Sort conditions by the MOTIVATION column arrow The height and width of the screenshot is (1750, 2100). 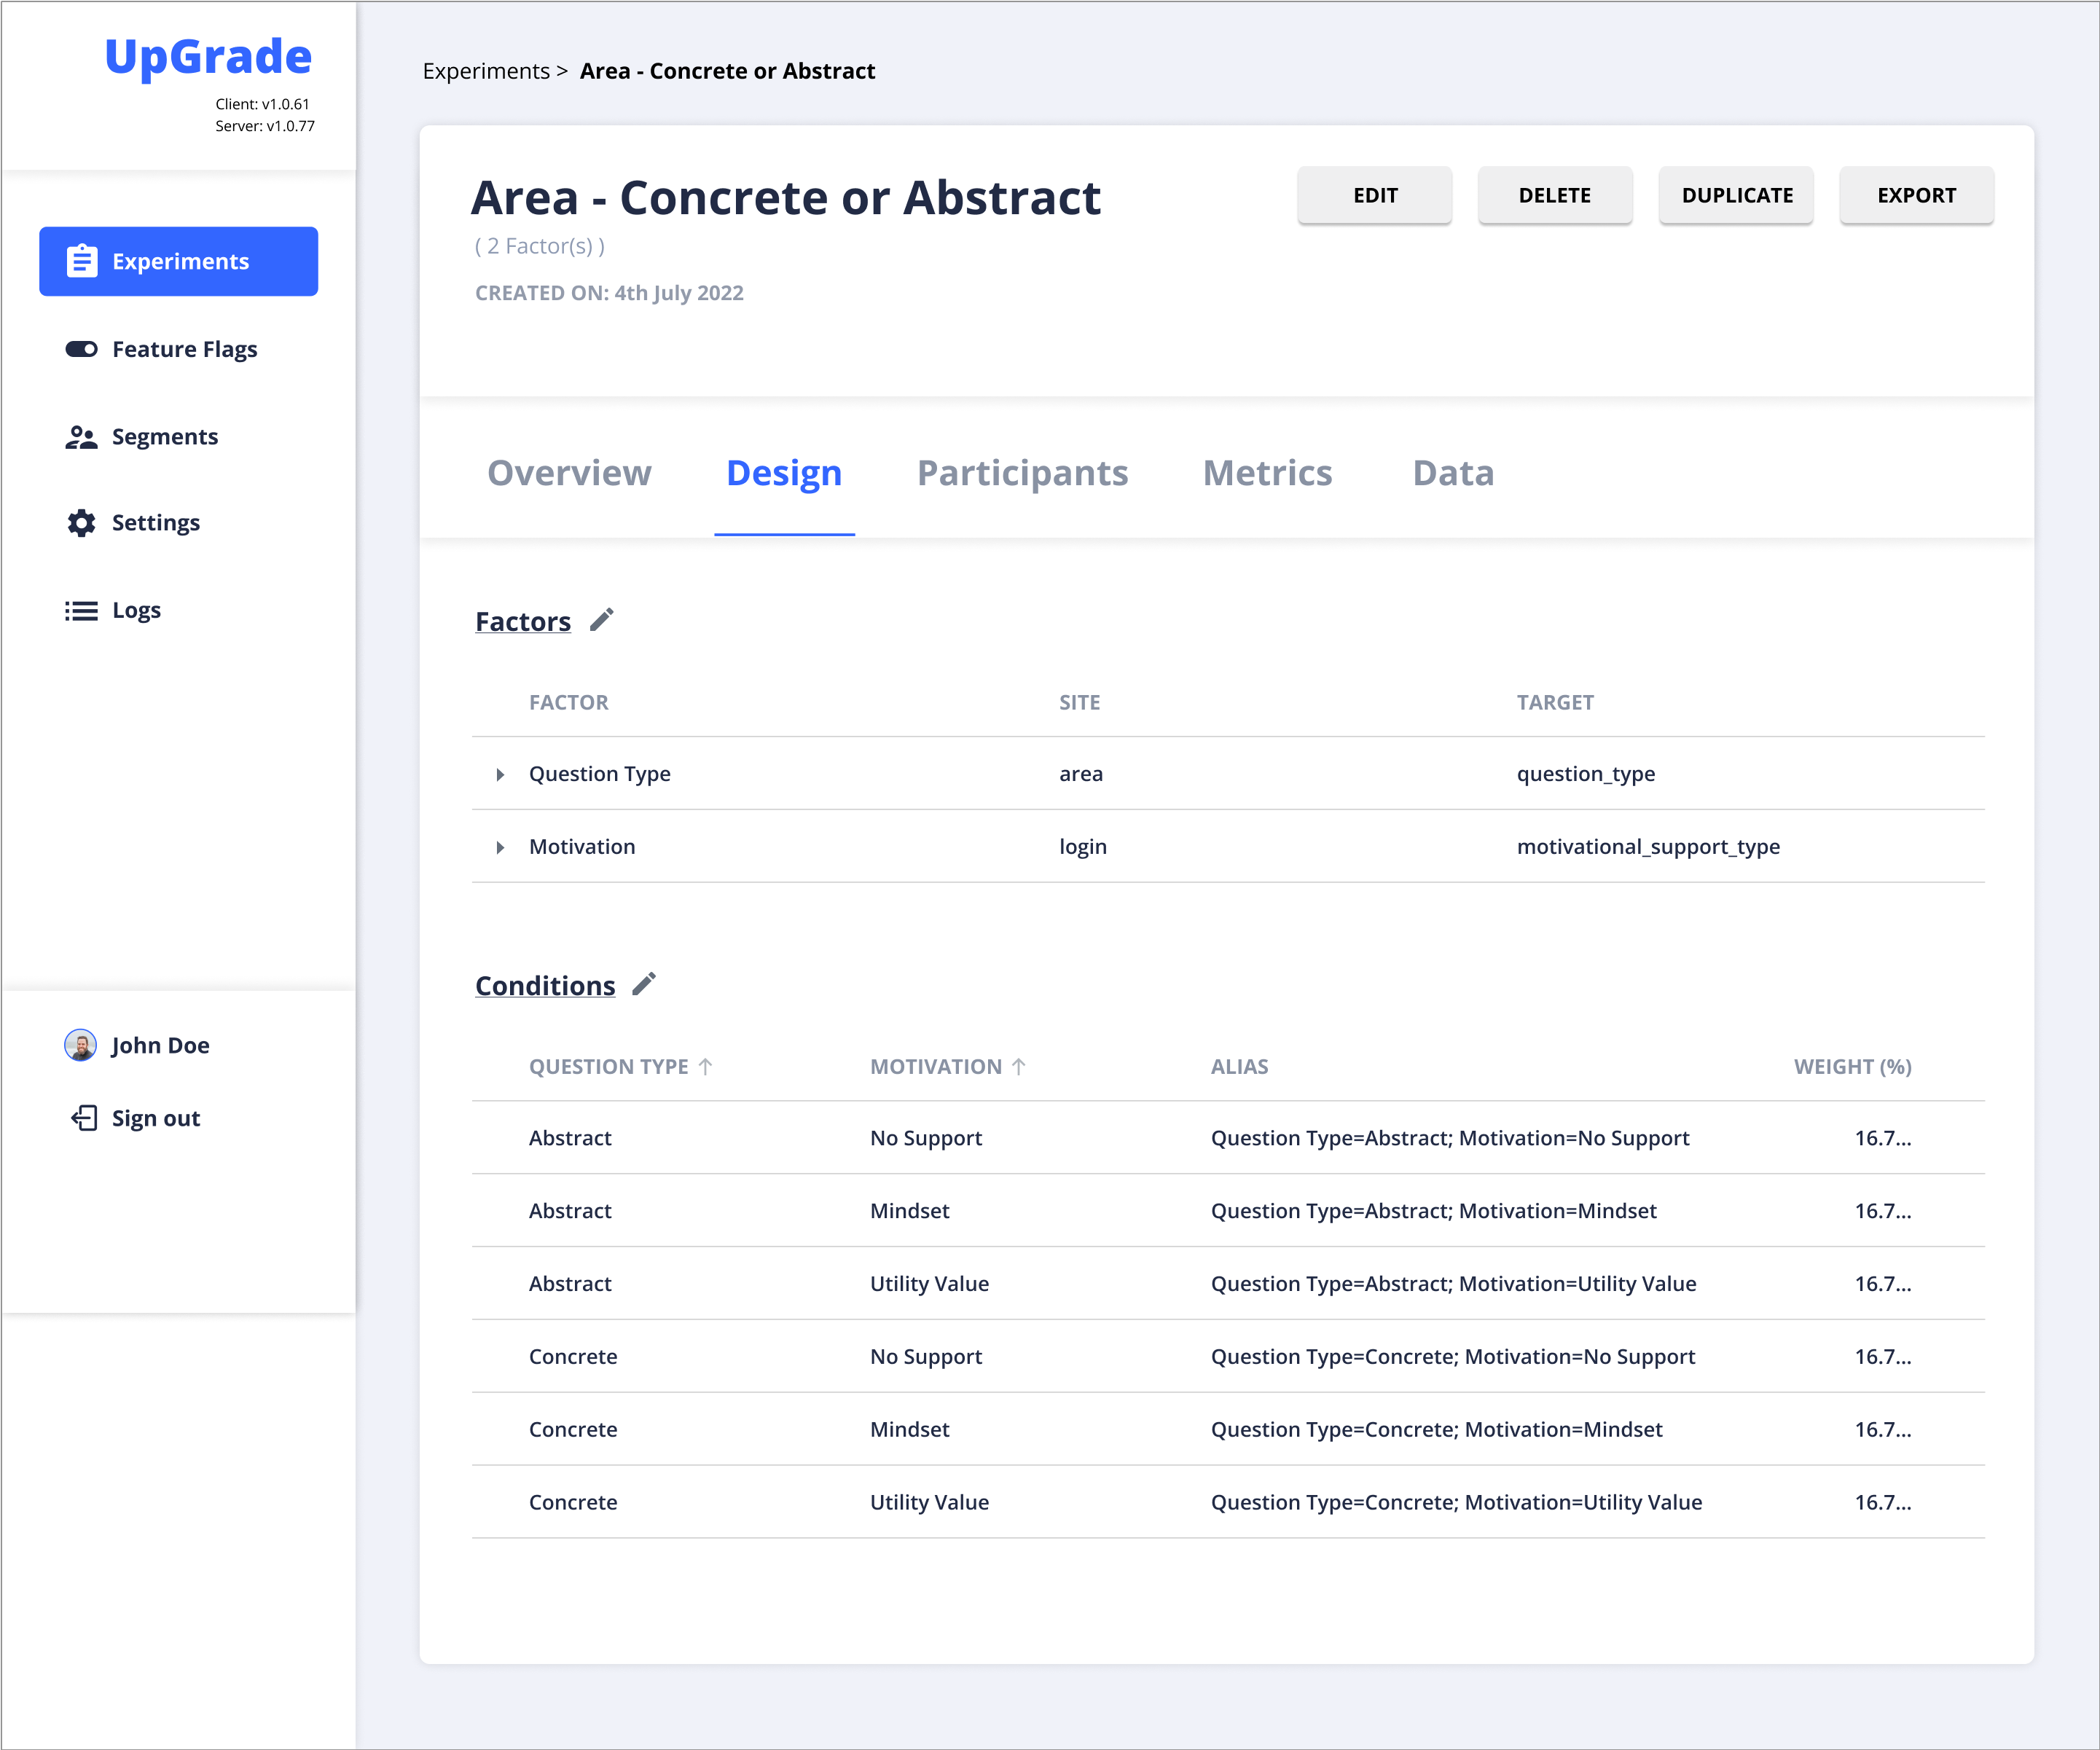[x=1020, y=1066]
